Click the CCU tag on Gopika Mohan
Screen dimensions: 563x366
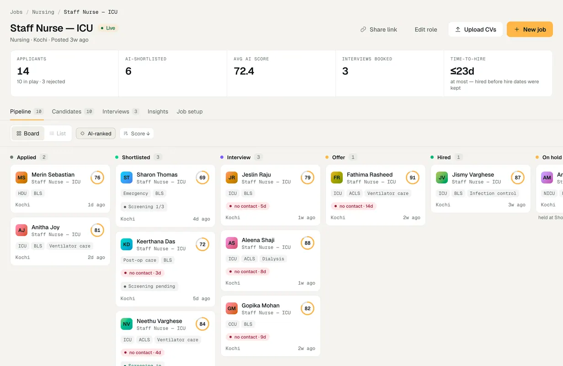click(x=233, y=324)
